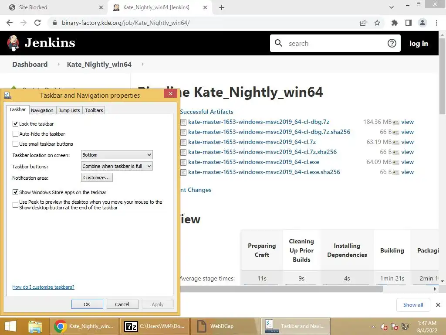
Task: Open the WebDGap taskbar item
Action: tap(224, 326)
